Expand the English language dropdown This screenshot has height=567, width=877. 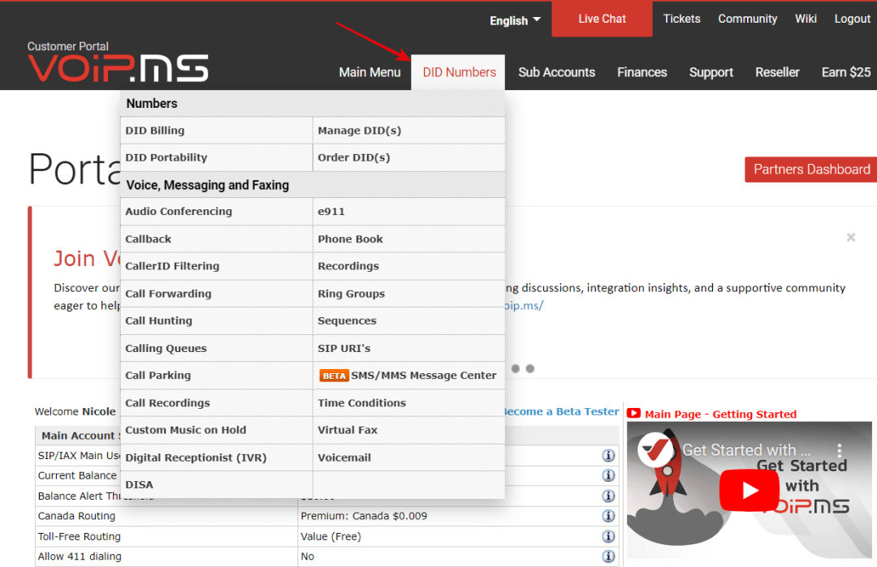point(515,20)
